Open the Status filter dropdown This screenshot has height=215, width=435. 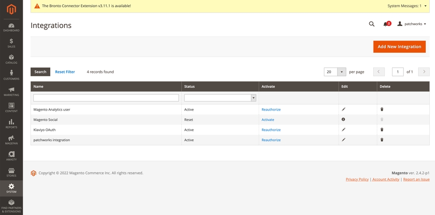click(x=220, y=98)
